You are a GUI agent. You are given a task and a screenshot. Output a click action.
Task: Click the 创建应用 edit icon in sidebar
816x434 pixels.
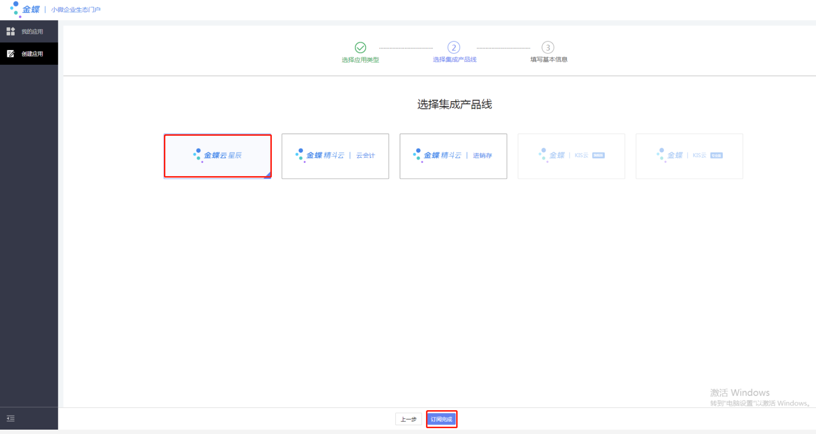[x=11, y=54]
